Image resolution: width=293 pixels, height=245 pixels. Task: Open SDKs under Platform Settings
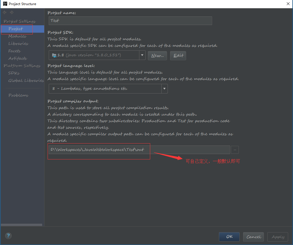pyautogui.click(x=14, y=73)
